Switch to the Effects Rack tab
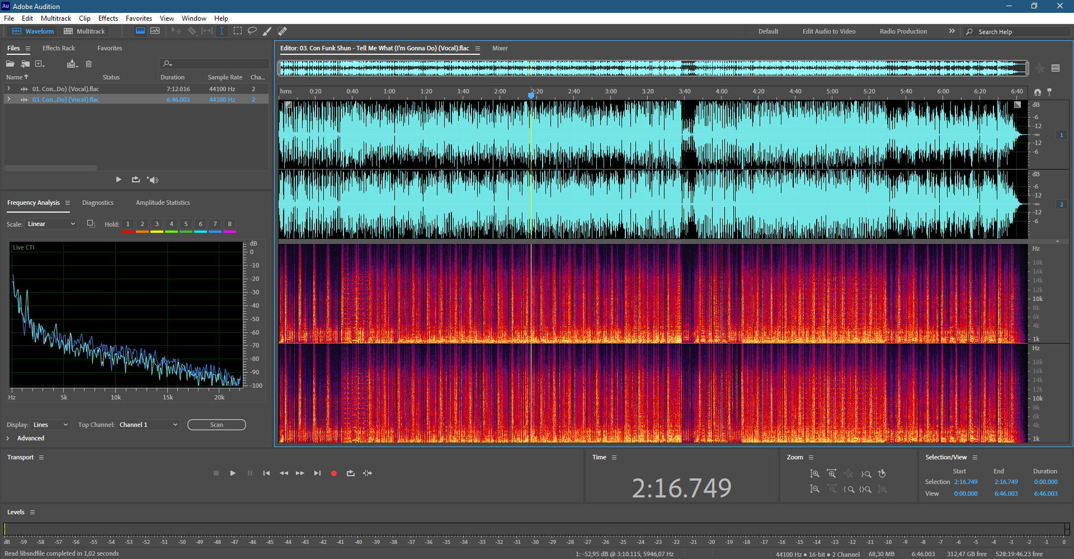 point(59,48)
